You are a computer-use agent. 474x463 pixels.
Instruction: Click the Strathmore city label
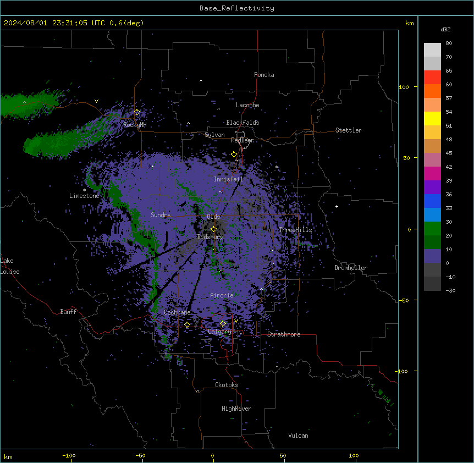(x=284, y=334)
